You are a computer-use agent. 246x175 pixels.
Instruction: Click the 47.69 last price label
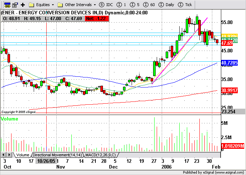point(227,43)
